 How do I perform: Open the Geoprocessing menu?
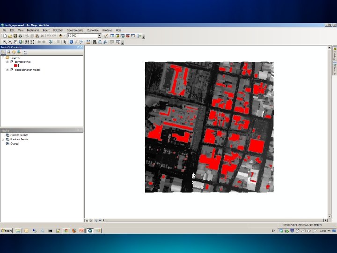[75, 30]
